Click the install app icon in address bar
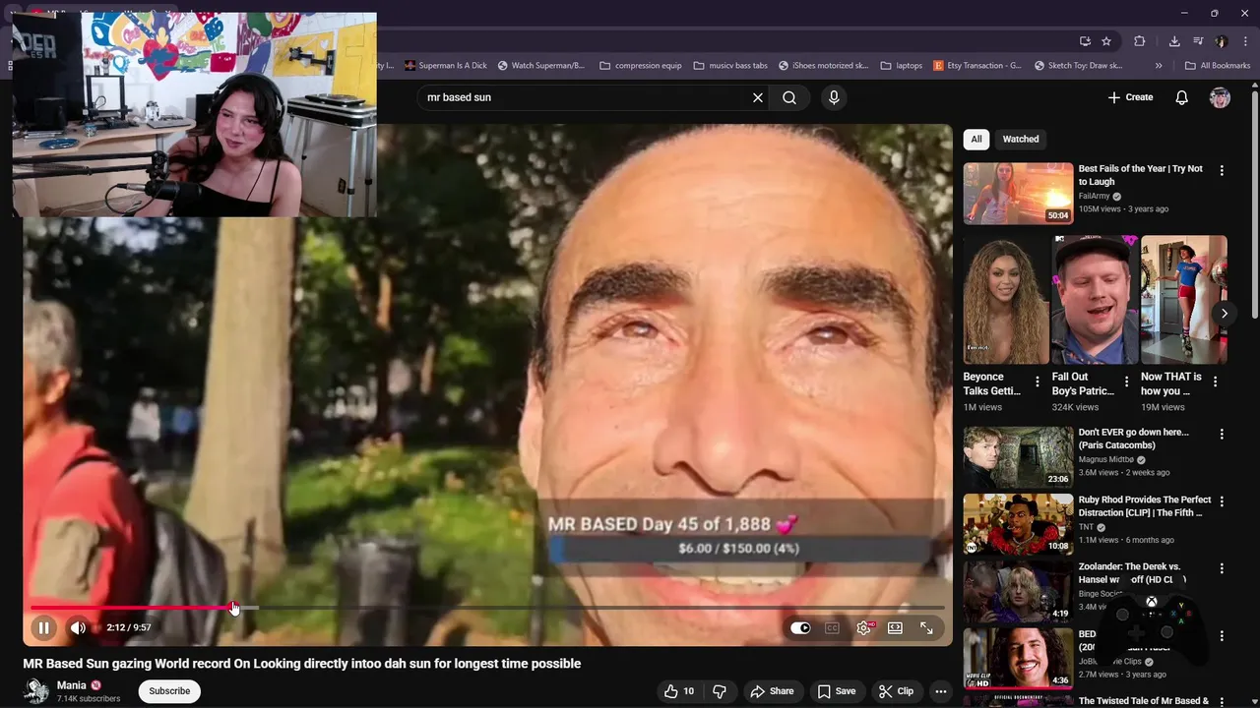This screenshot has width=1260, height=708. point(1085,41)
